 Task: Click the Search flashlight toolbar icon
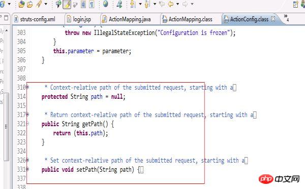coord(39,4)
